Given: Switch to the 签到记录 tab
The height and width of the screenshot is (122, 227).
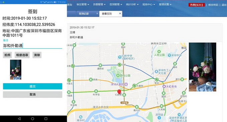Looking at the screenshot, I should 84,14.
